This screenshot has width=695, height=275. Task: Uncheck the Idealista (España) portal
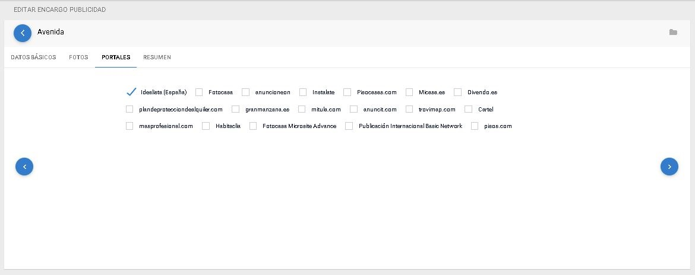click(131, 92)
